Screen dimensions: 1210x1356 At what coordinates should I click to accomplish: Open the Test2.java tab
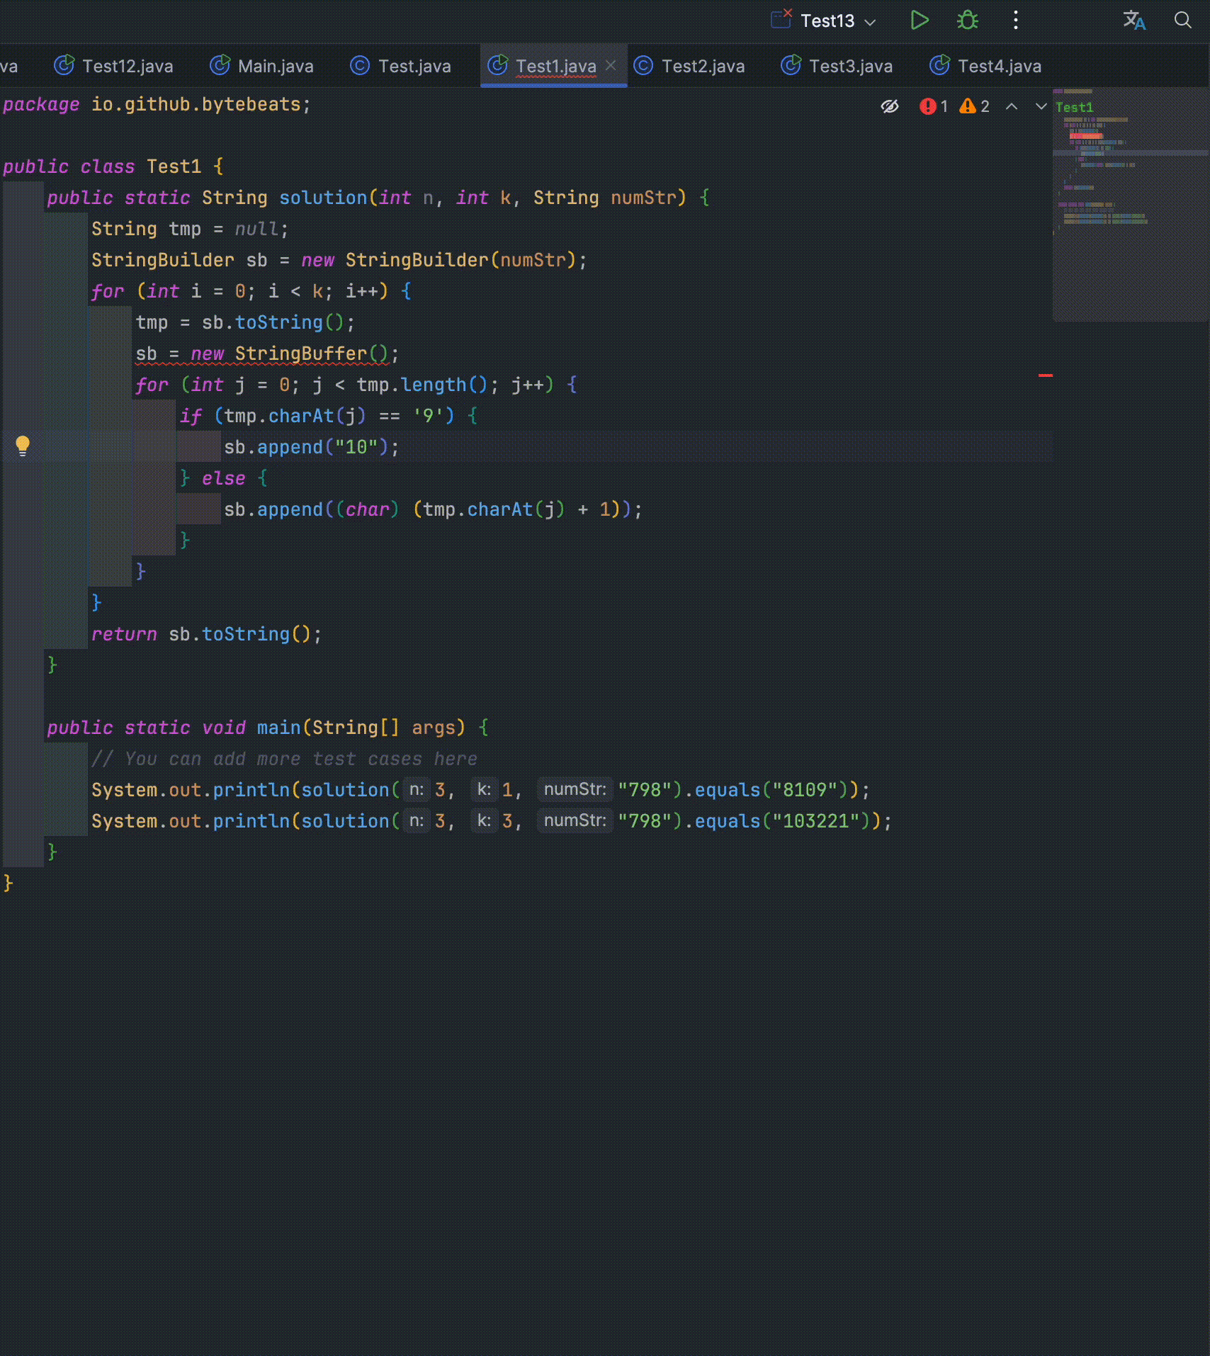689,65
